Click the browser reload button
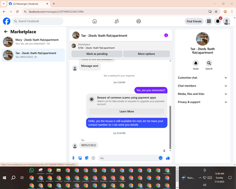The height and width of the screenshot is (189, 236). pyautogui.click(x=17, y=12)
